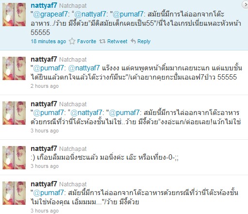The width and height of the screenshot is (248, 214).
Task: Open the nattyaf7 username in highlighted tweet
Action: point(44,5)
